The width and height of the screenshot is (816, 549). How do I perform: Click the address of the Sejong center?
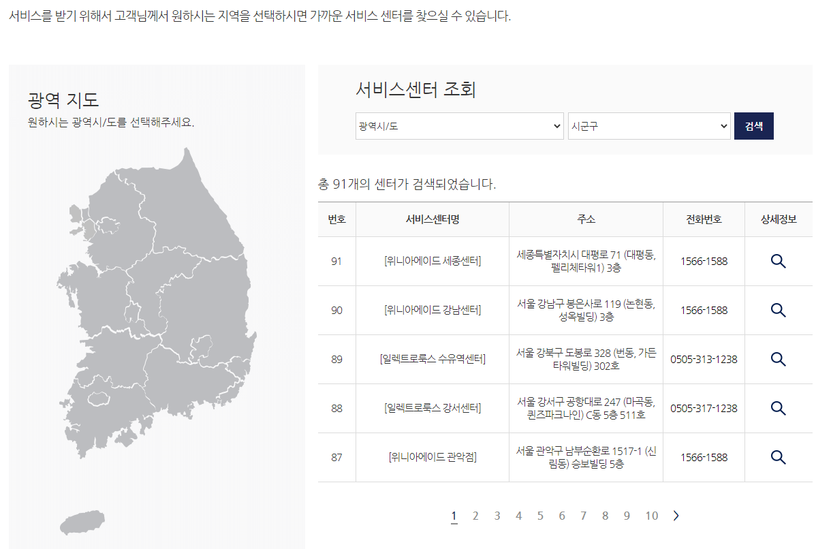point(587,261)
